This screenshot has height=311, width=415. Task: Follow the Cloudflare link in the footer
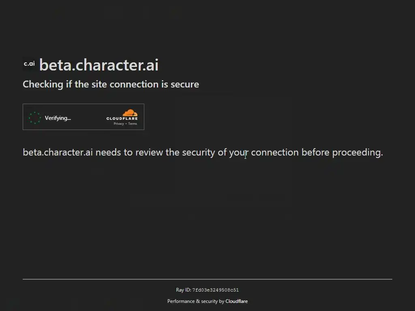coord(236,301)
